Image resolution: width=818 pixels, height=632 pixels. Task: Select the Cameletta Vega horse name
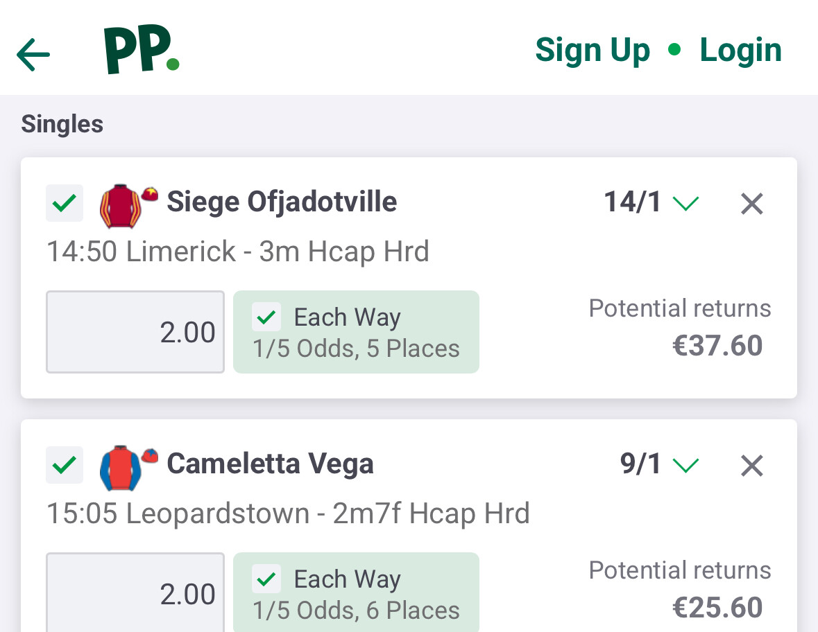(270, 464)
